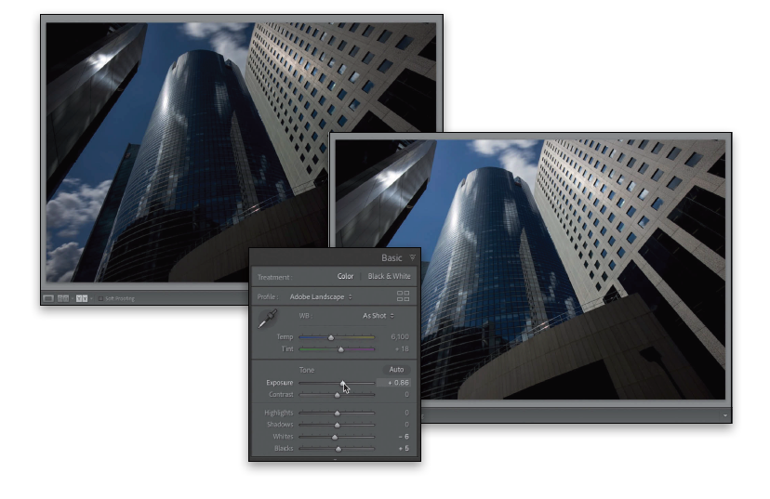This screenshot has height=499, width=770.
Task: Click the Exposure slider handle
Action: (x=343, y=382)
